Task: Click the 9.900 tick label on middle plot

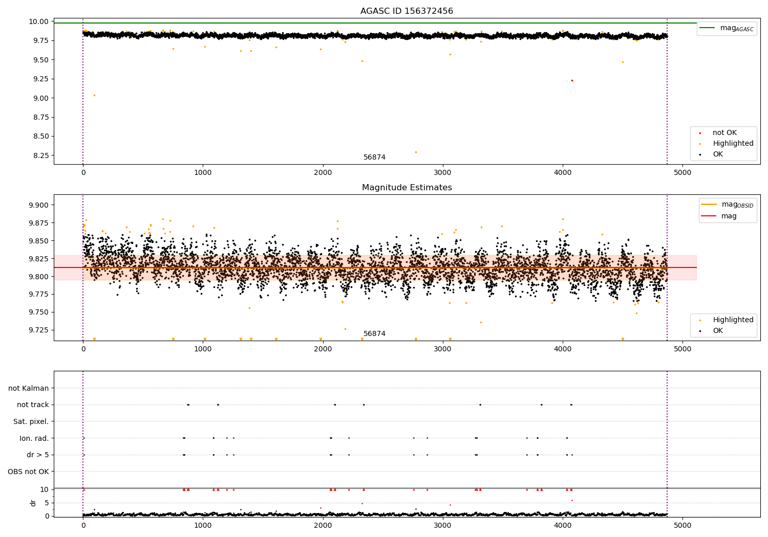Action: (x=38, y=205)
